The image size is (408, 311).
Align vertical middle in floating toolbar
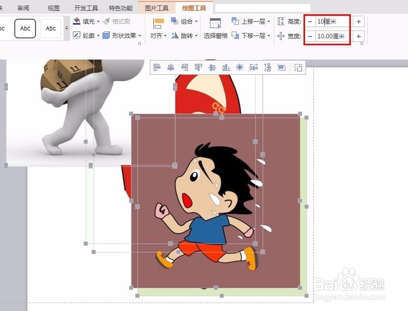212,67
